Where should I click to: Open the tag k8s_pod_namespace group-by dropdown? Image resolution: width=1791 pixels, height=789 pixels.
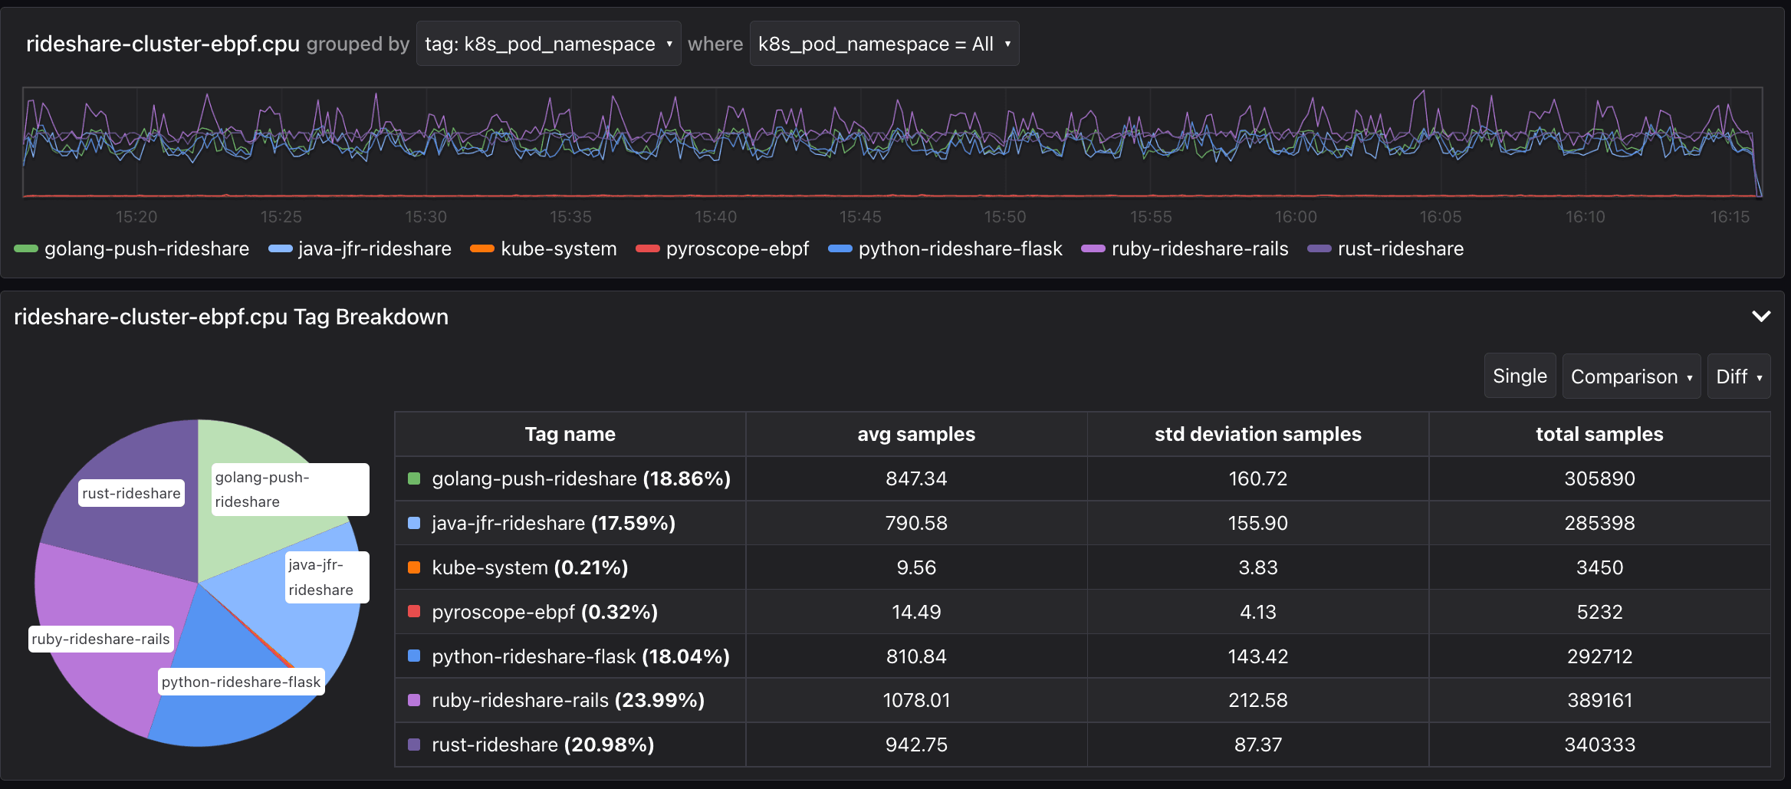[x=548, y=44]
